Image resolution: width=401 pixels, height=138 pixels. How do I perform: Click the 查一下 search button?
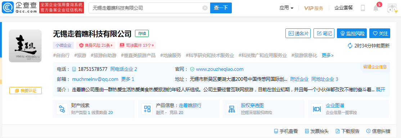tap(221, 8)
